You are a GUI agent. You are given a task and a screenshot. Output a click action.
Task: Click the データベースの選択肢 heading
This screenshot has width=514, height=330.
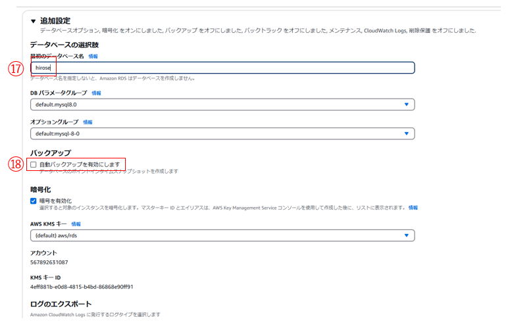(64, 45)
